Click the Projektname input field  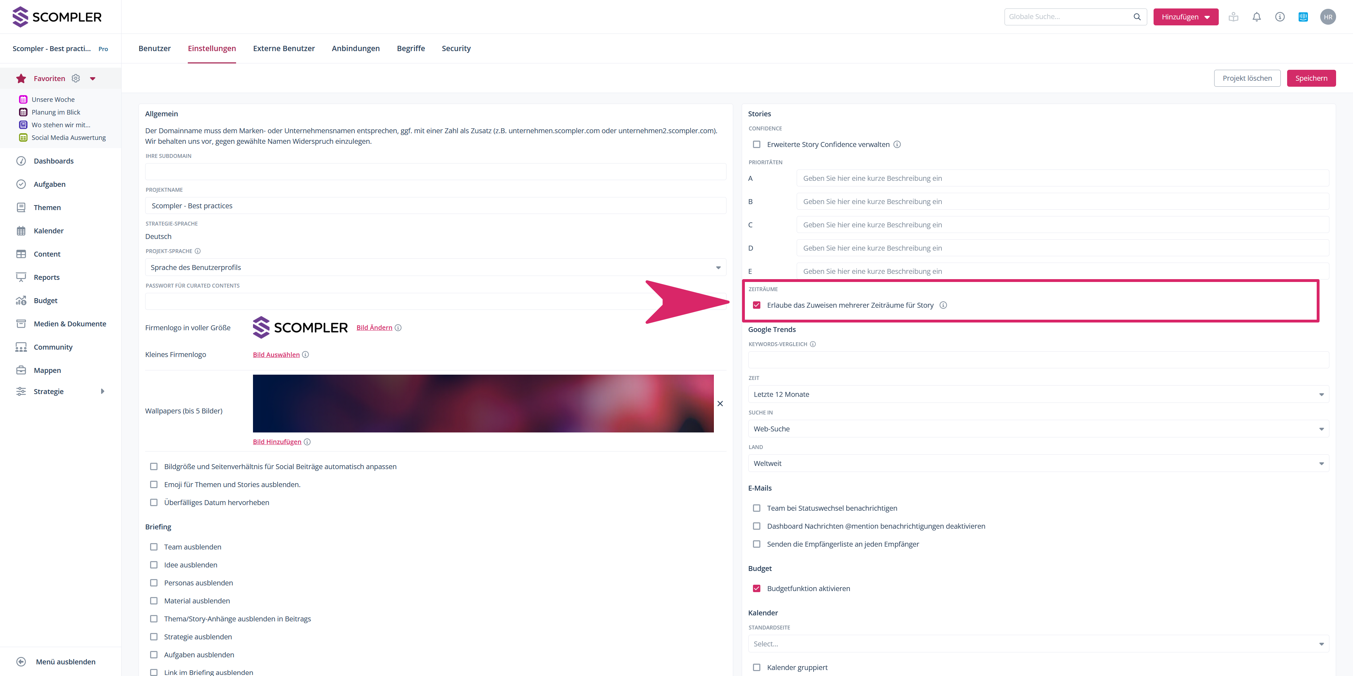coord(435,206)
